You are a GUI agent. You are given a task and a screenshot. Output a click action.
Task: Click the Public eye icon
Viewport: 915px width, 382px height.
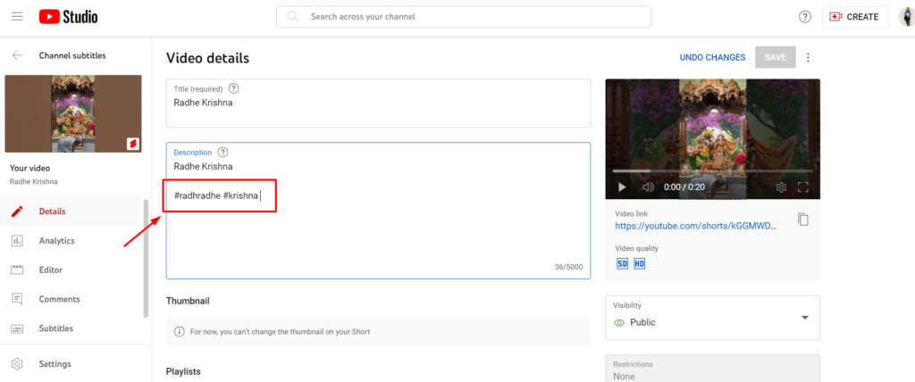(x=620, y=322)
